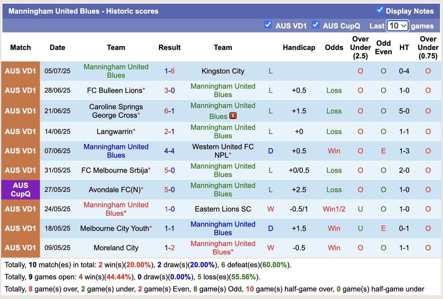Click the Caroline Springs George Cross link
The width and height of the screenshot is (443, 299).
[116, 111]
